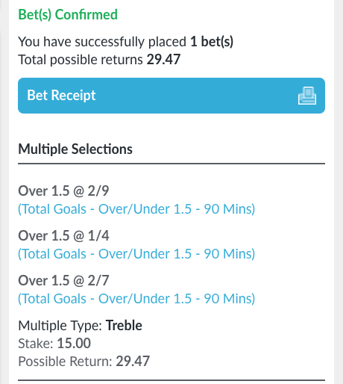
Task: Click divider line below Possible Return
Action: coord(171,380)
